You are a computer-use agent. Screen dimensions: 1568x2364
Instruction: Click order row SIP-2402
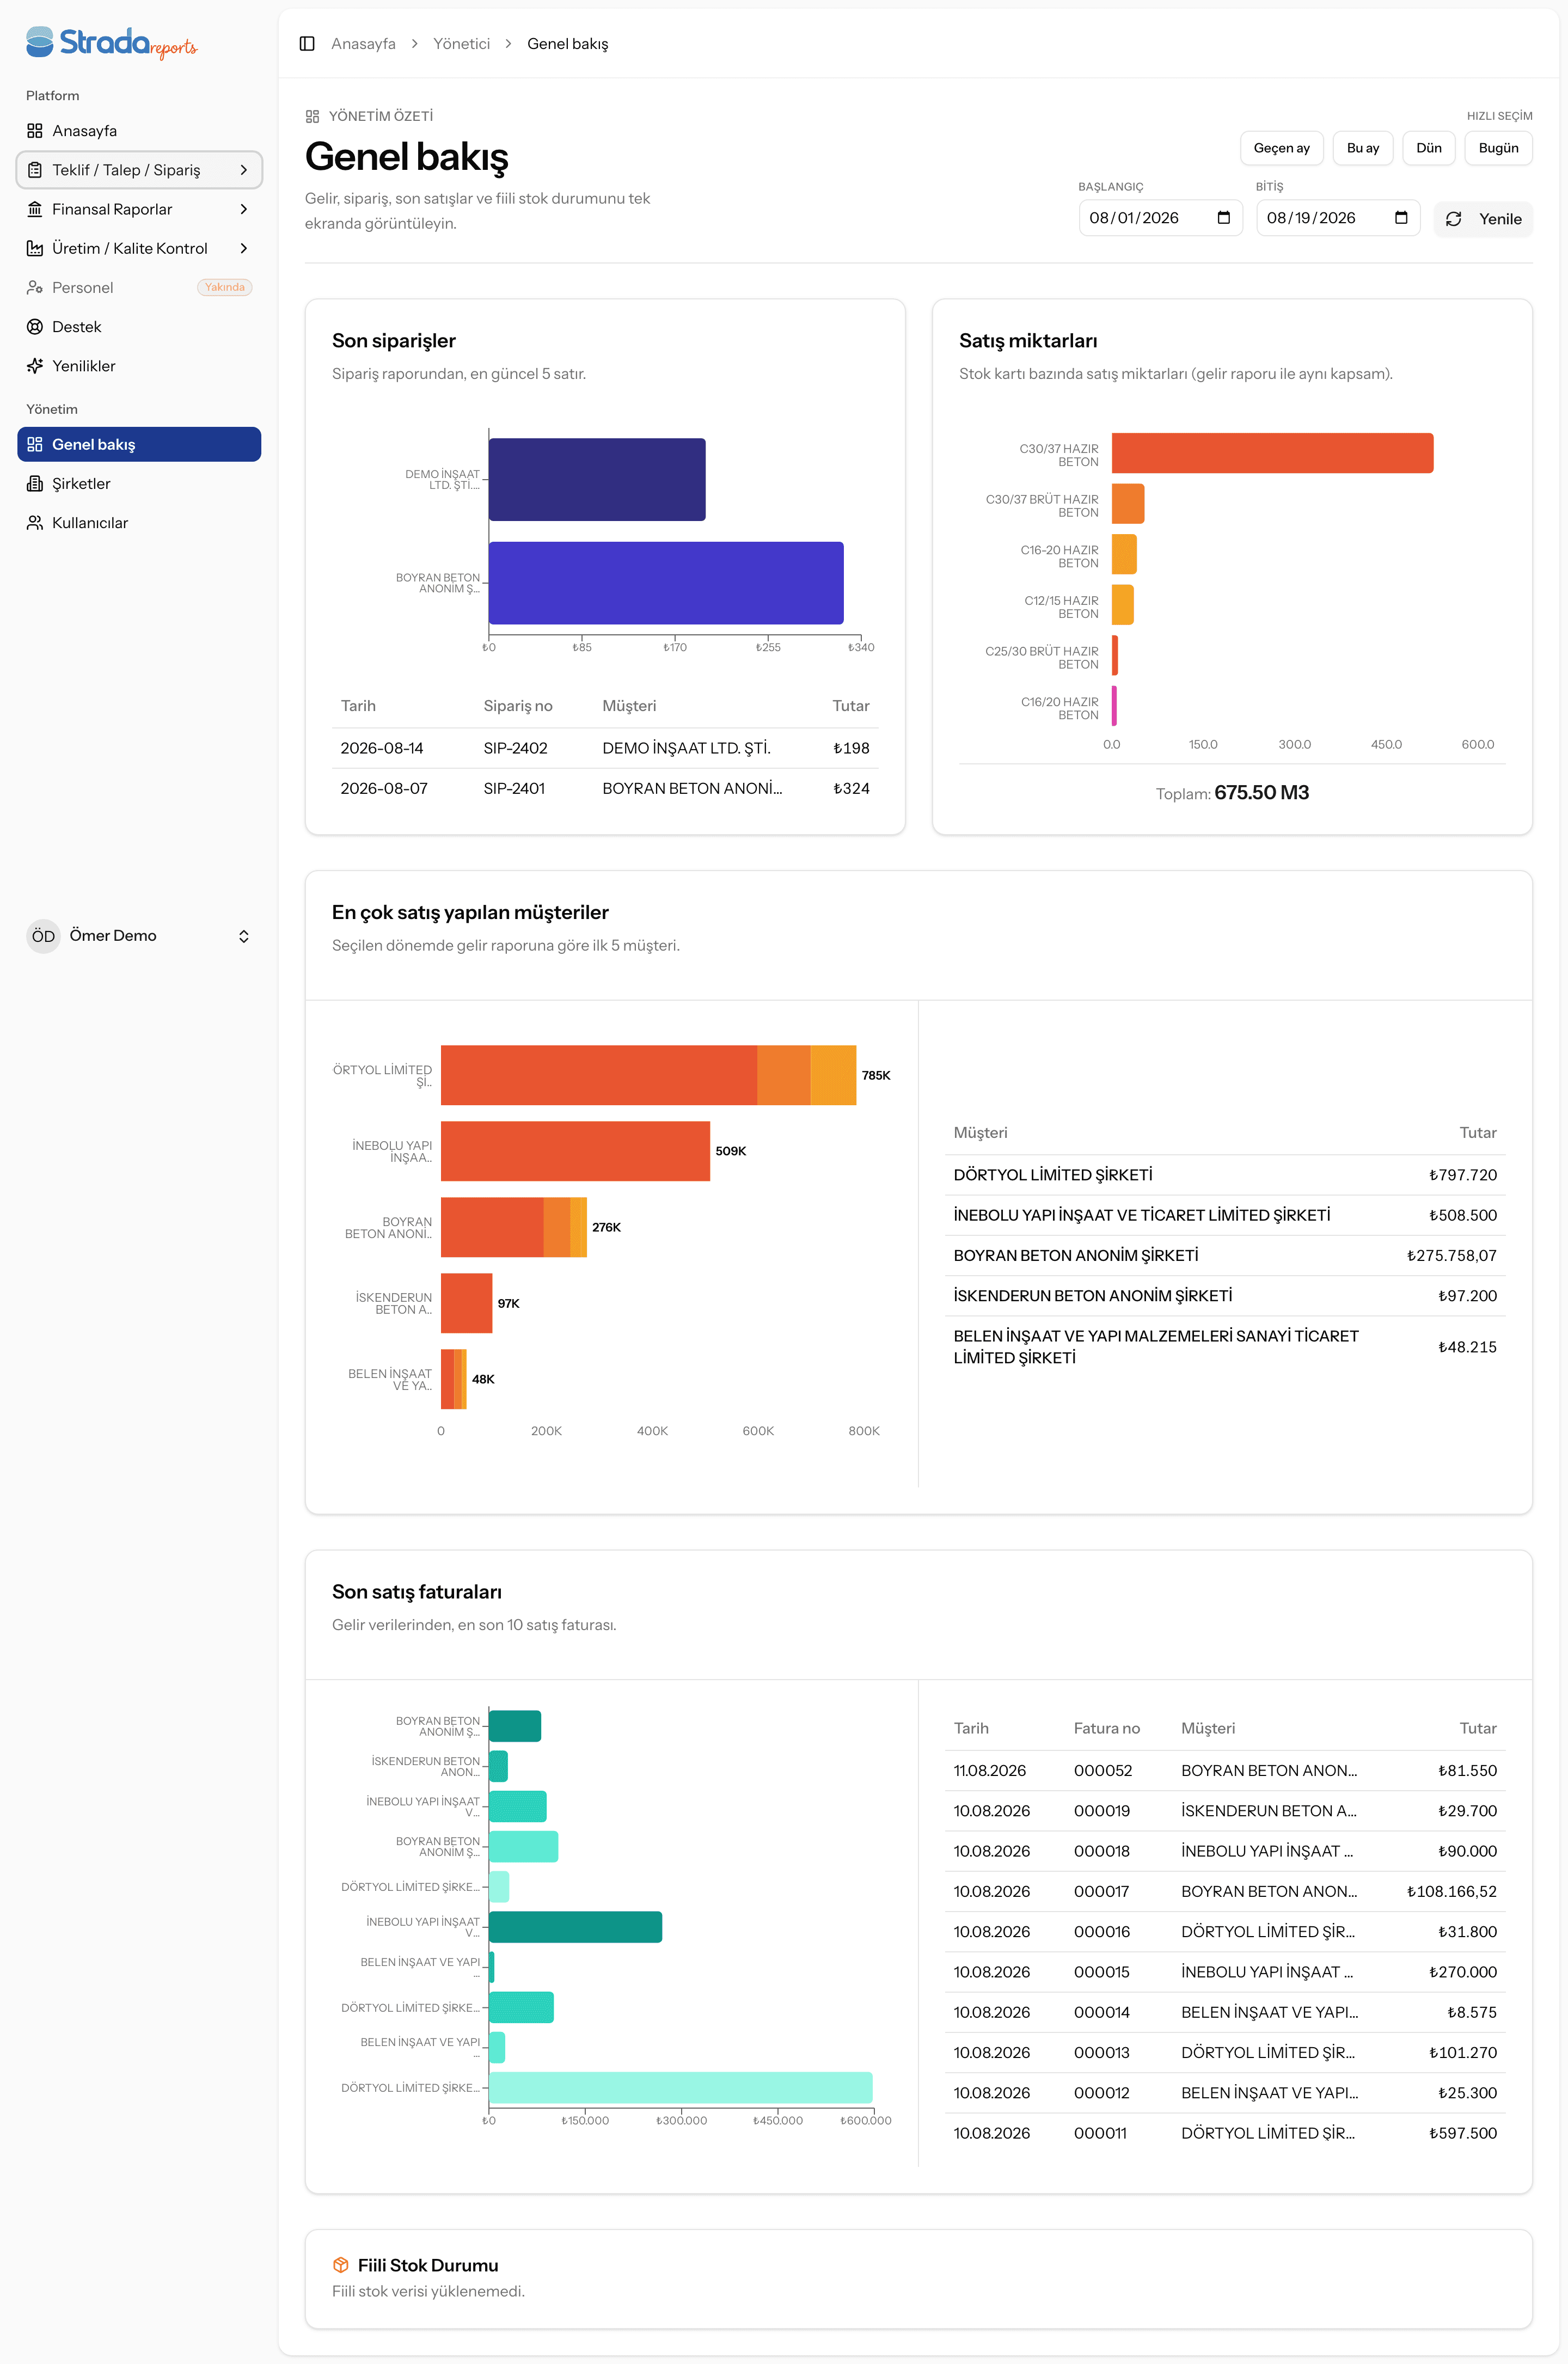pos(604,748)
